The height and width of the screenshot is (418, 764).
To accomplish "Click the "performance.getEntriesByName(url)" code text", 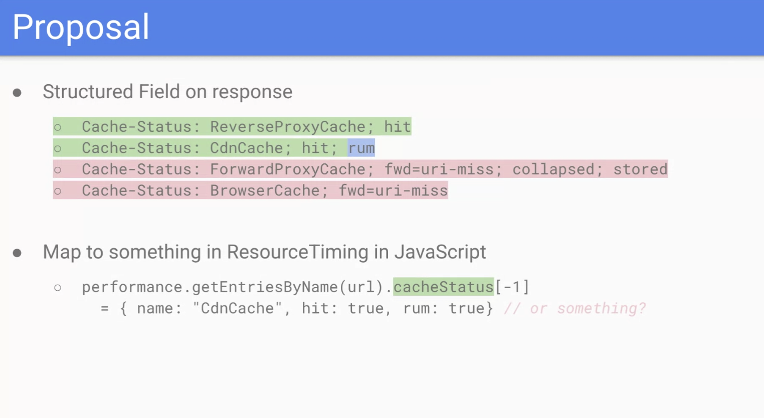I will 233,287.
